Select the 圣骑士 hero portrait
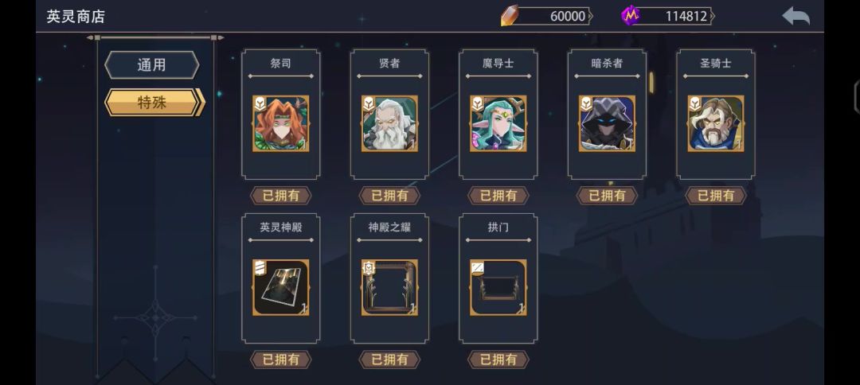Screen dimensions: 860x385 coord(716,123)
